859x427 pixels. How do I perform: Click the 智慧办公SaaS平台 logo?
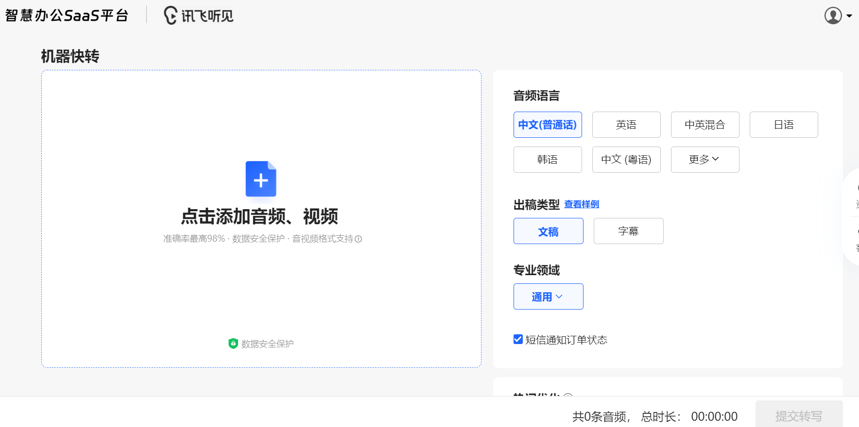(x=67, y=16)
